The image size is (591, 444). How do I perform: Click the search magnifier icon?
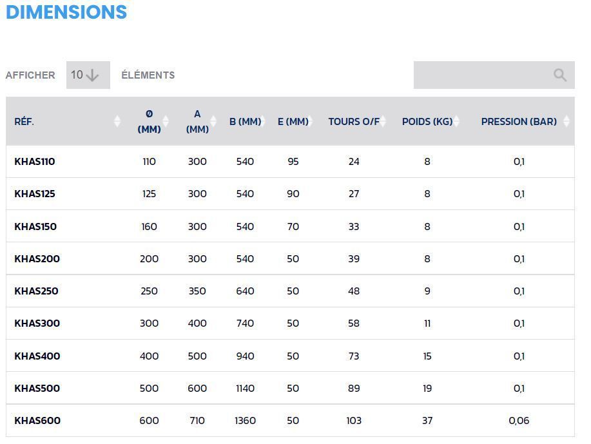tap(559, 75)
